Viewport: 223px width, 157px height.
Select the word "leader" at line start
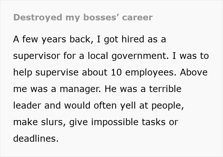(x=27, y=105)
